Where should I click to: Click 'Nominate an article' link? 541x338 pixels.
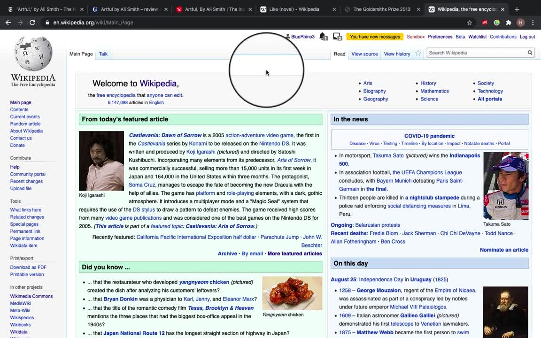click(504, 250)
